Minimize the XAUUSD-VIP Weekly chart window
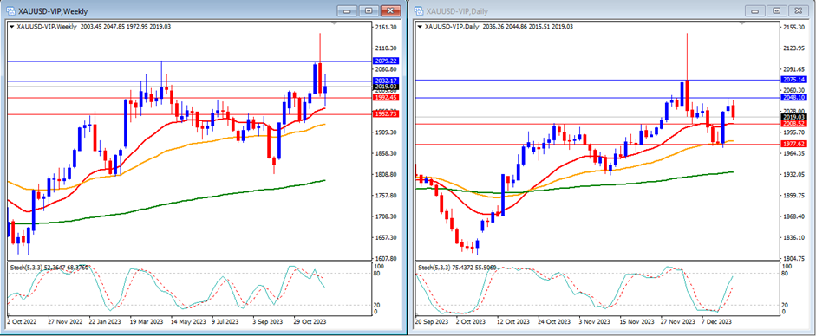816x336 pixels. coord(347,10)
